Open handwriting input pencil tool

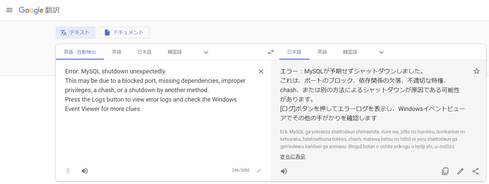[x=259, y=171]
